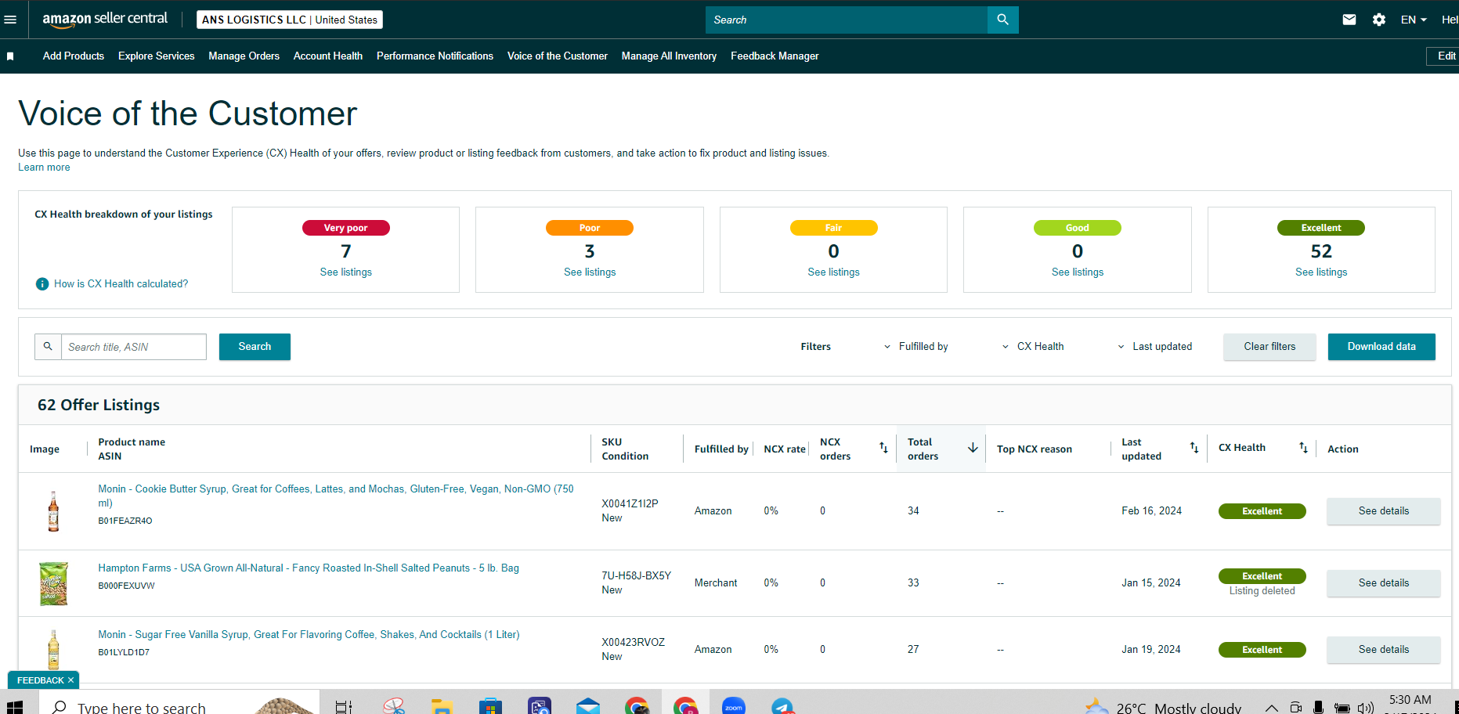Click the volume speaker tray icon

1366,708
